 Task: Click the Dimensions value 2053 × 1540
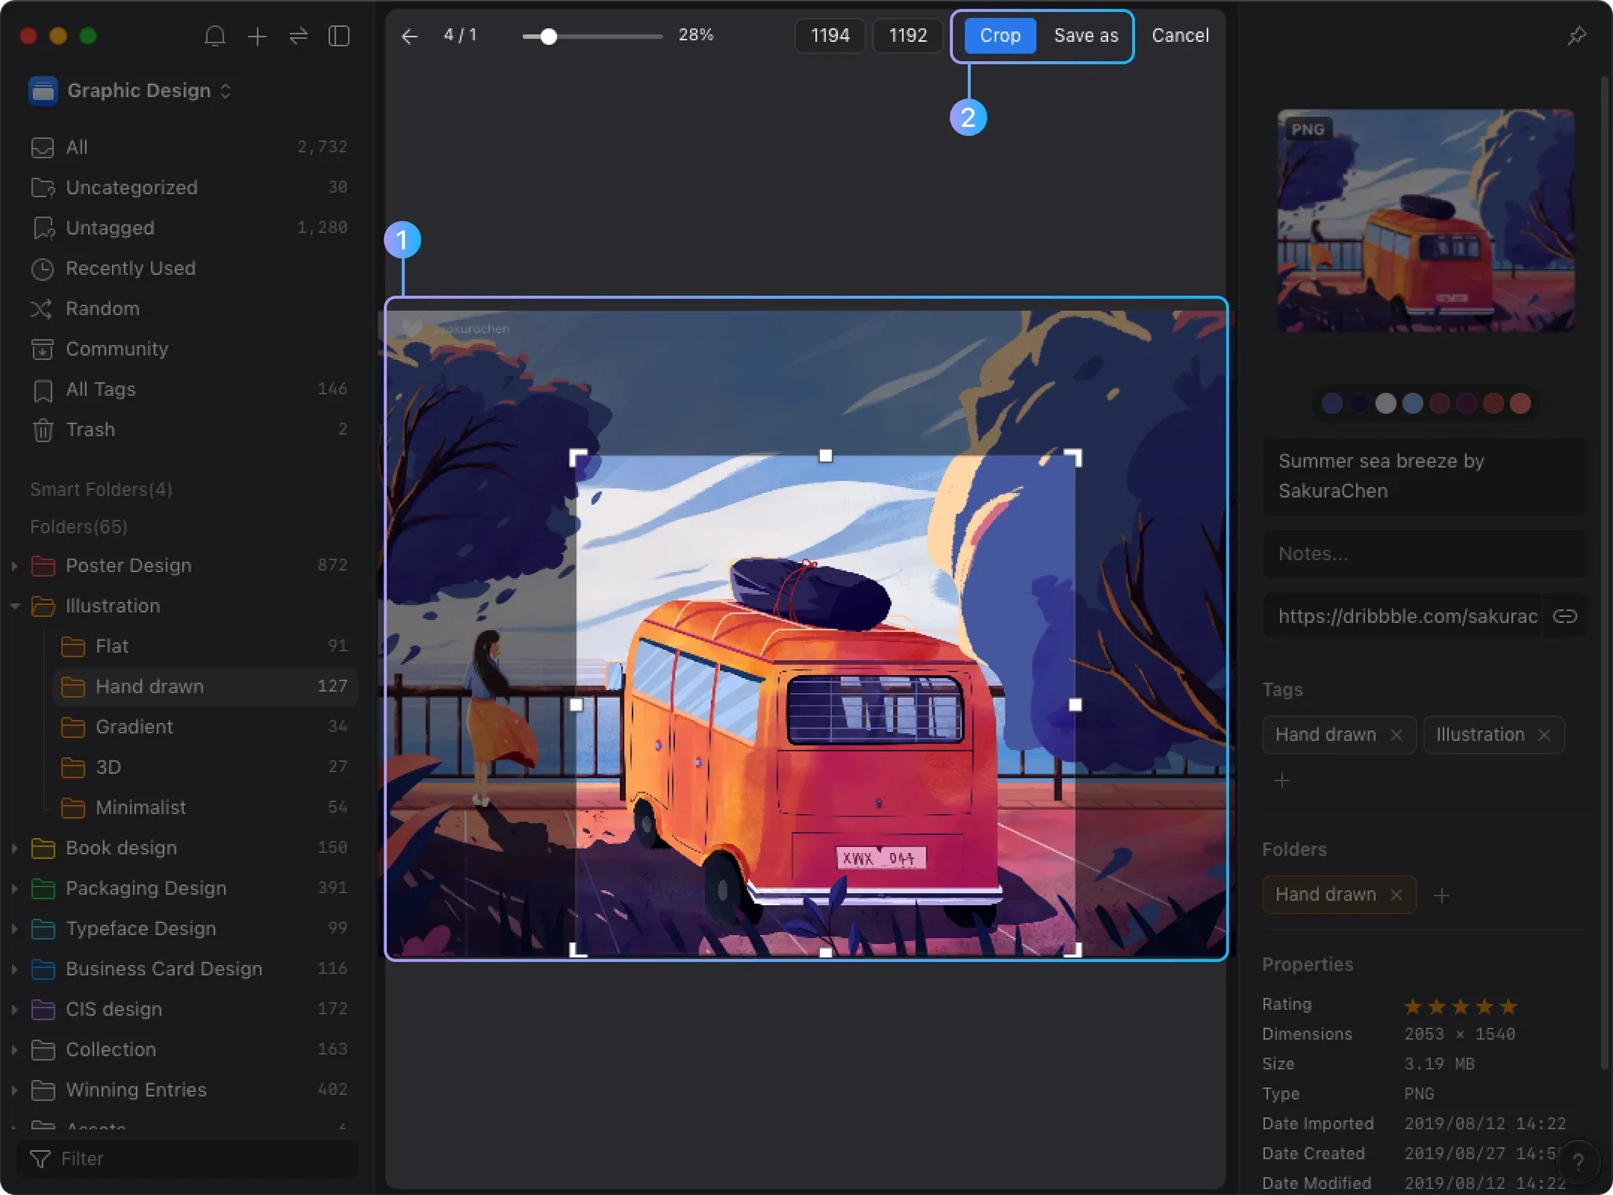tap(1459, 1034)
